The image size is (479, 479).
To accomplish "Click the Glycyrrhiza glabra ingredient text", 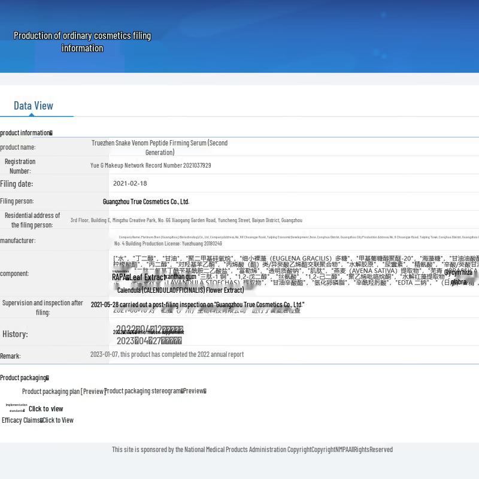I will point(458,277).
